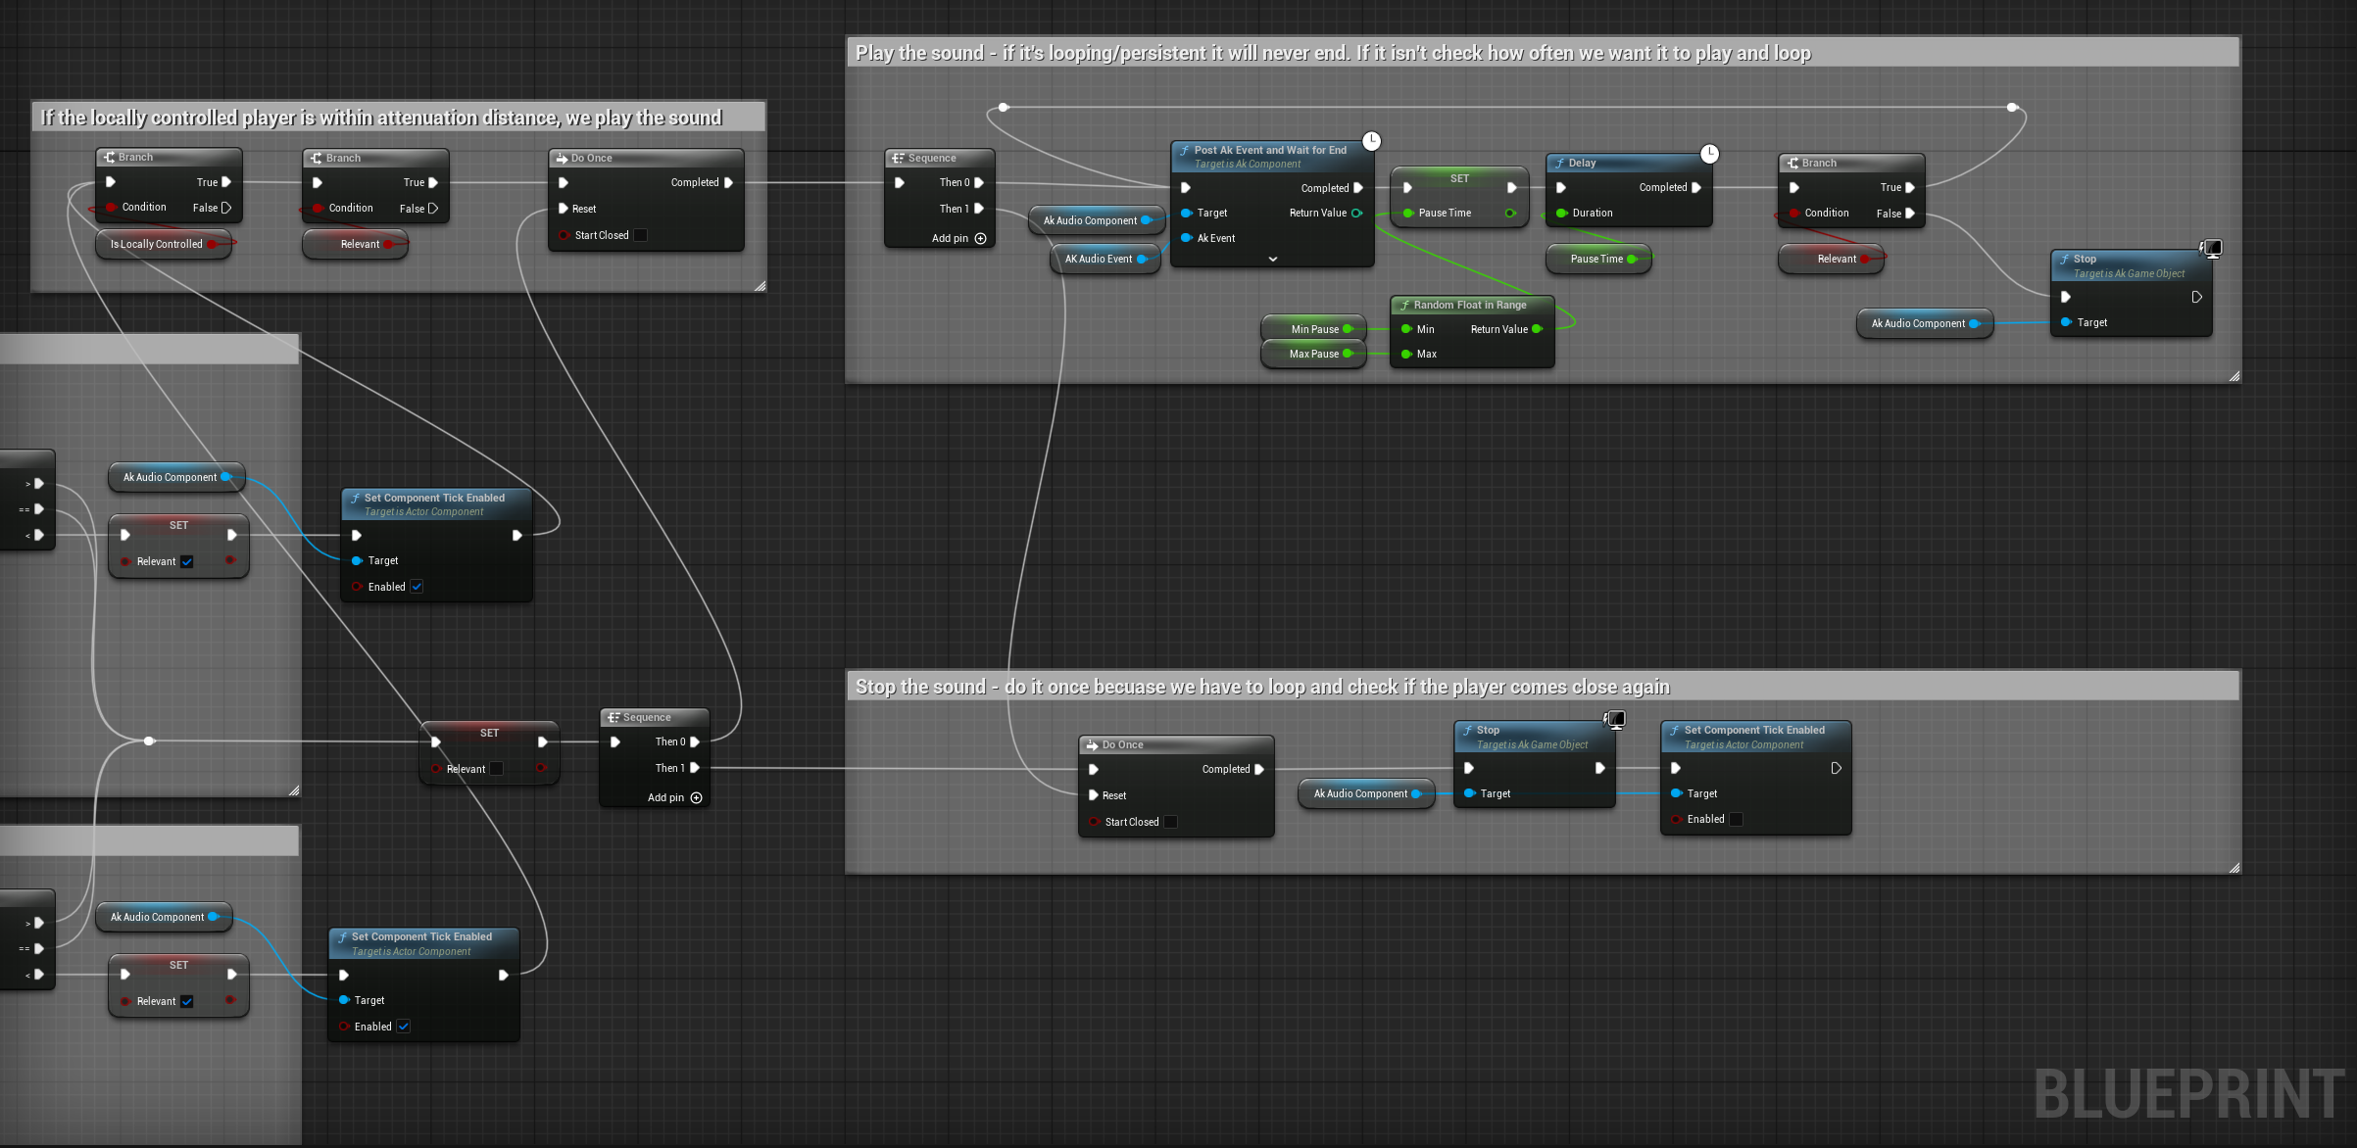Click the False pin on rightmost Branch node

pos(1910,214)
